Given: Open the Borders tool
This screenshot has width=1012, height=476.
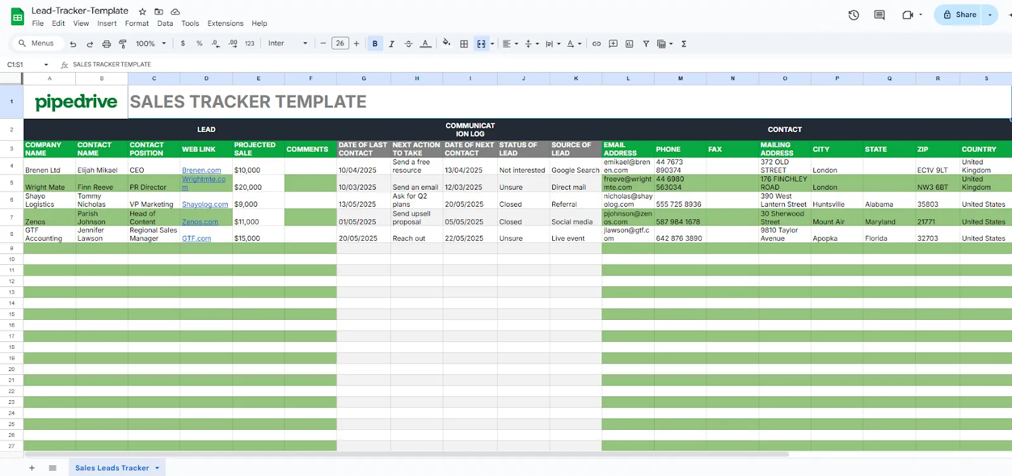Looking at the screenshot, I should (x=464, y=44).
